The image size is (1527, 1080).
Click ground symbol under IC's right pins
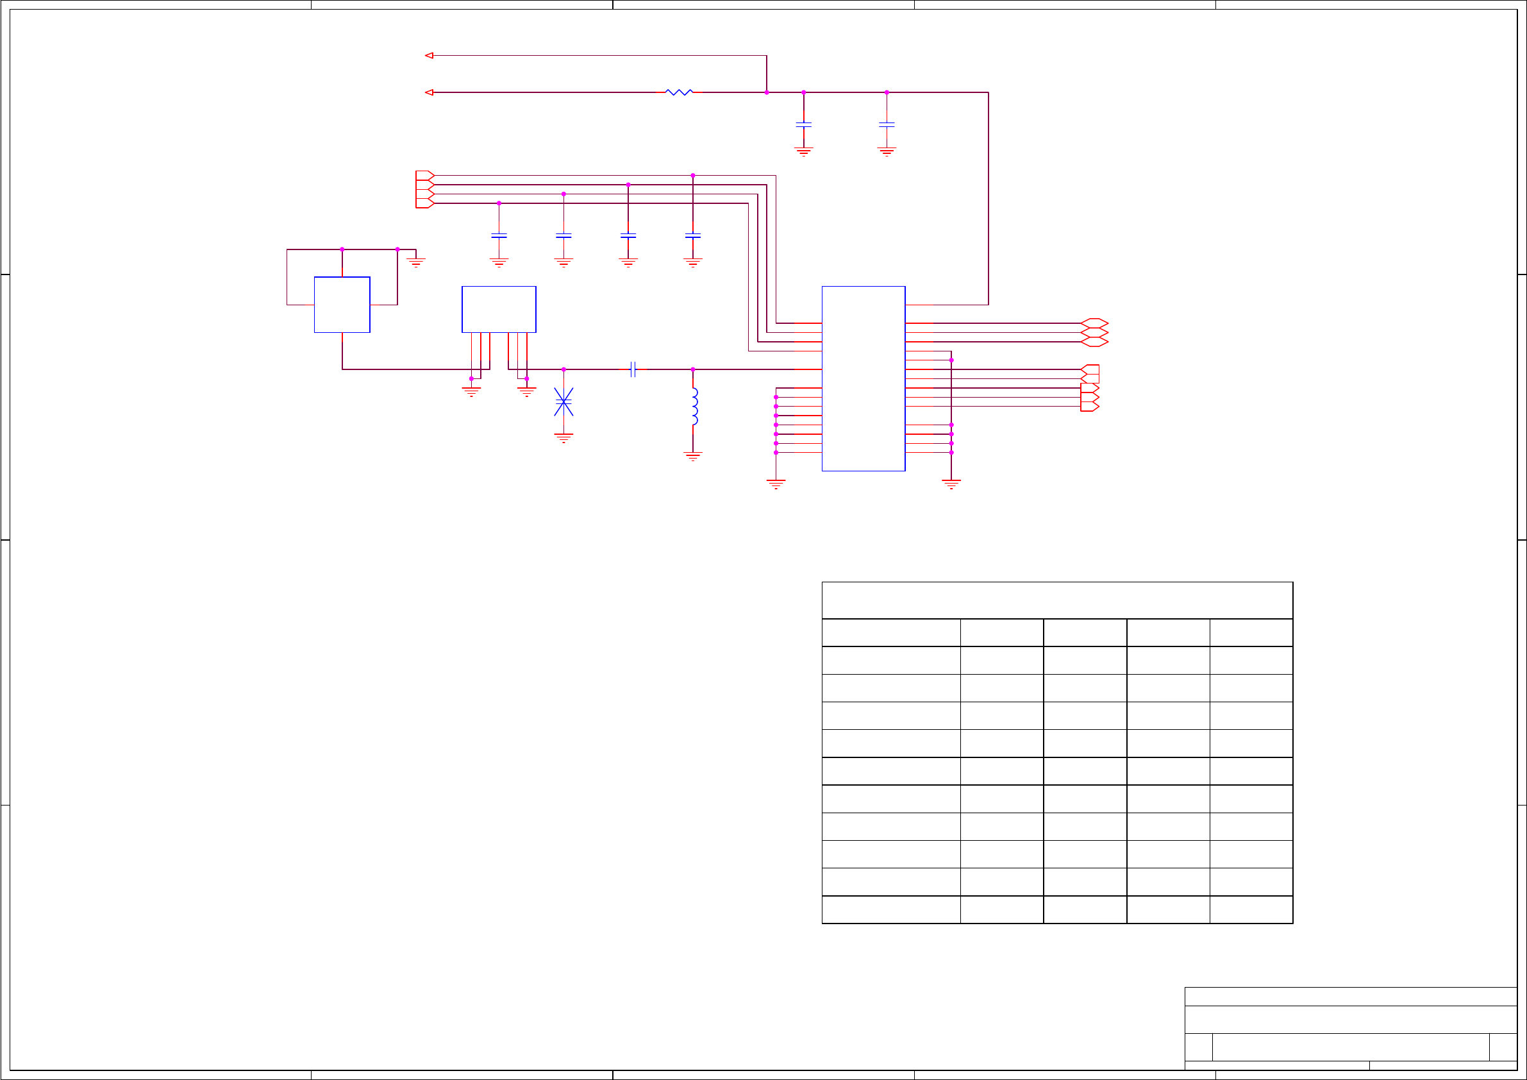point(951,484)
